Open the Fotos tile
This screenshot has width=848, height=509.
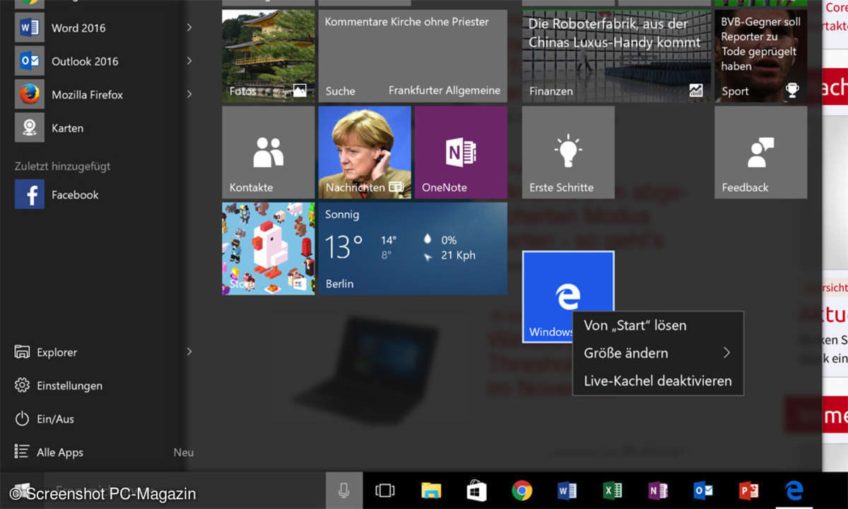[268, 56]
